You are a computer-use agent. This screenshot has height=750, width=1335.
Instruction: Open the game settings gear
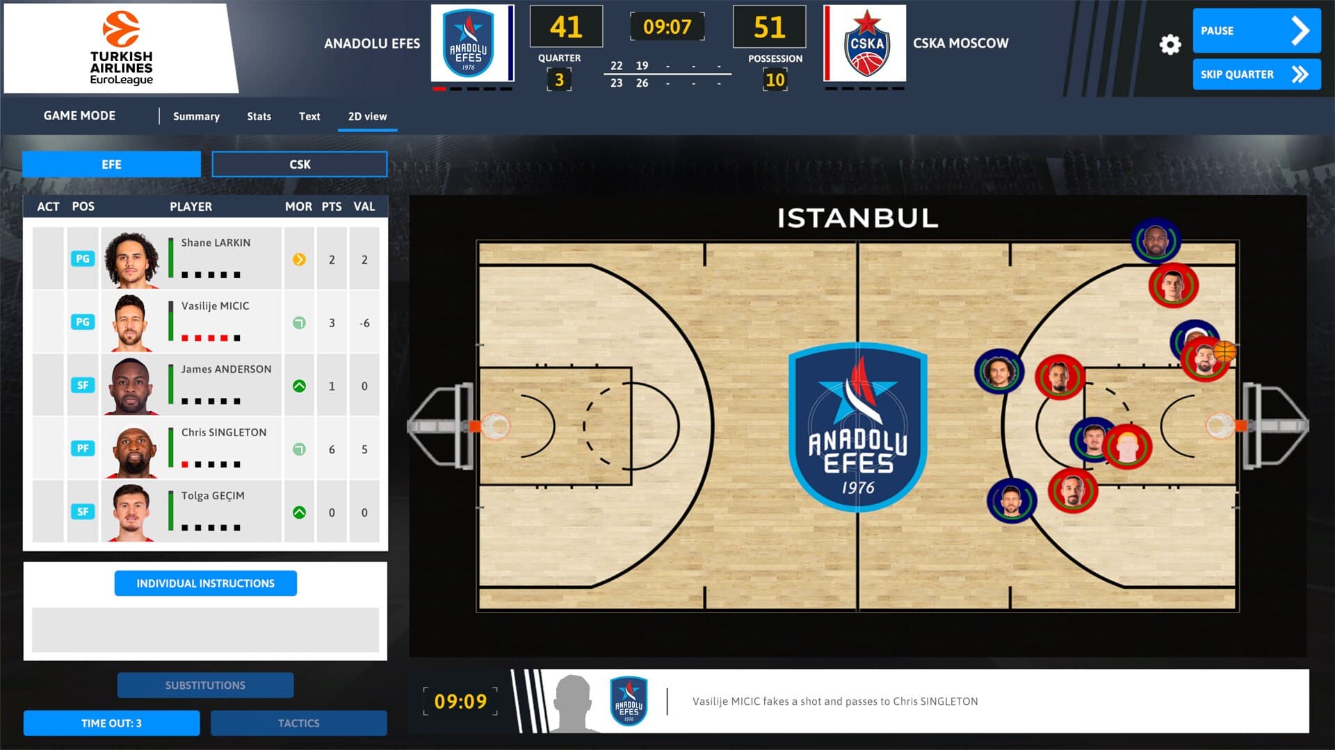[x=1170, y=44]
